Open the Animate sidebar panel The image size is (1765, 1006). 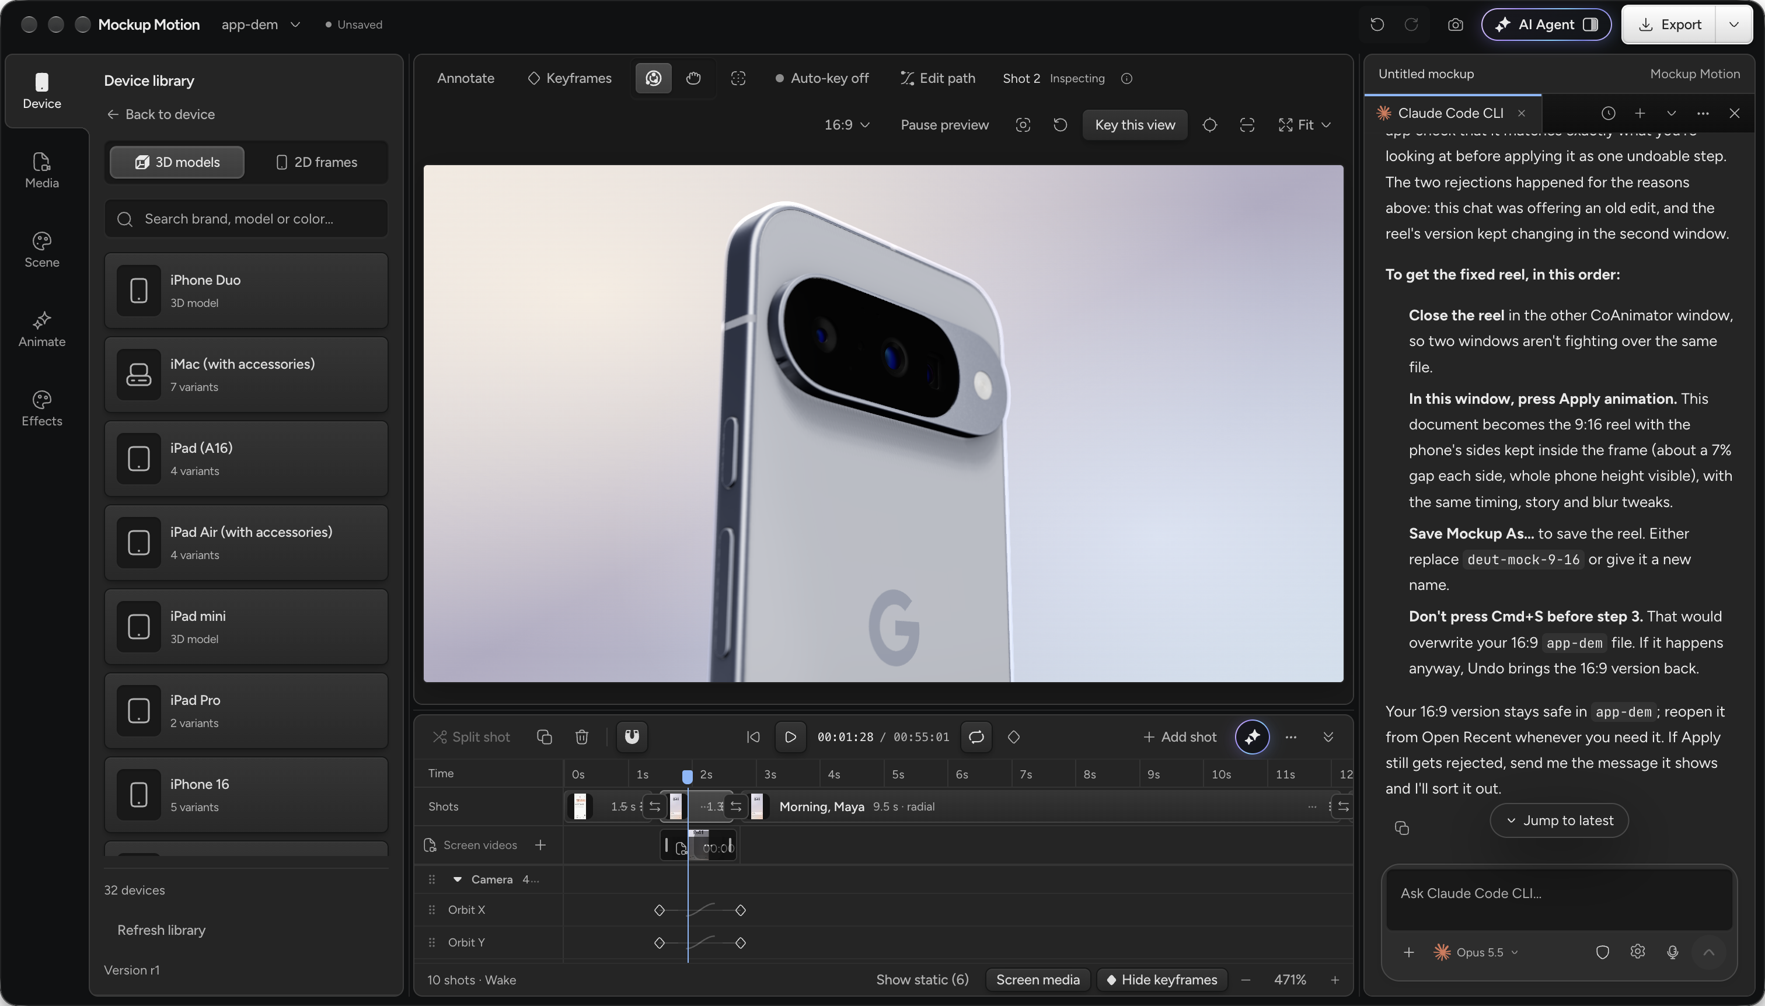point(41,330)
